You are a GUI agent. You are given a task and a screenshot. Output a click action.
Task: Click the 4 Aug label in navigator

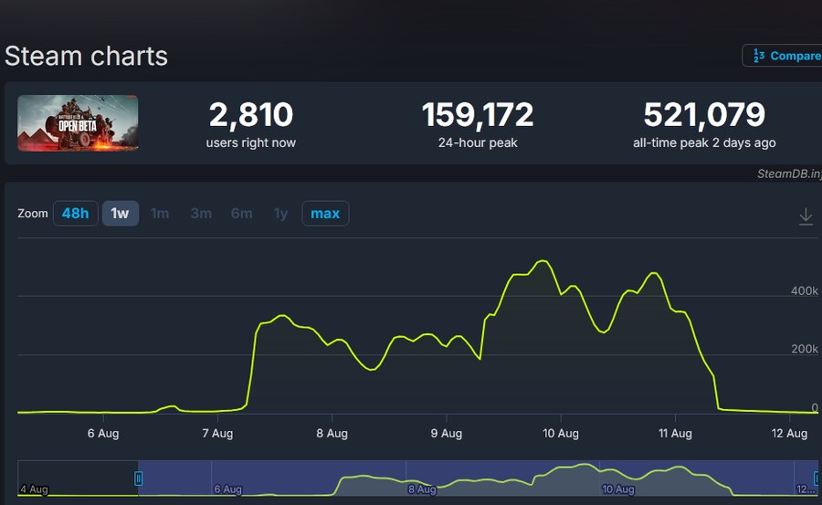[x=34, y=489]
